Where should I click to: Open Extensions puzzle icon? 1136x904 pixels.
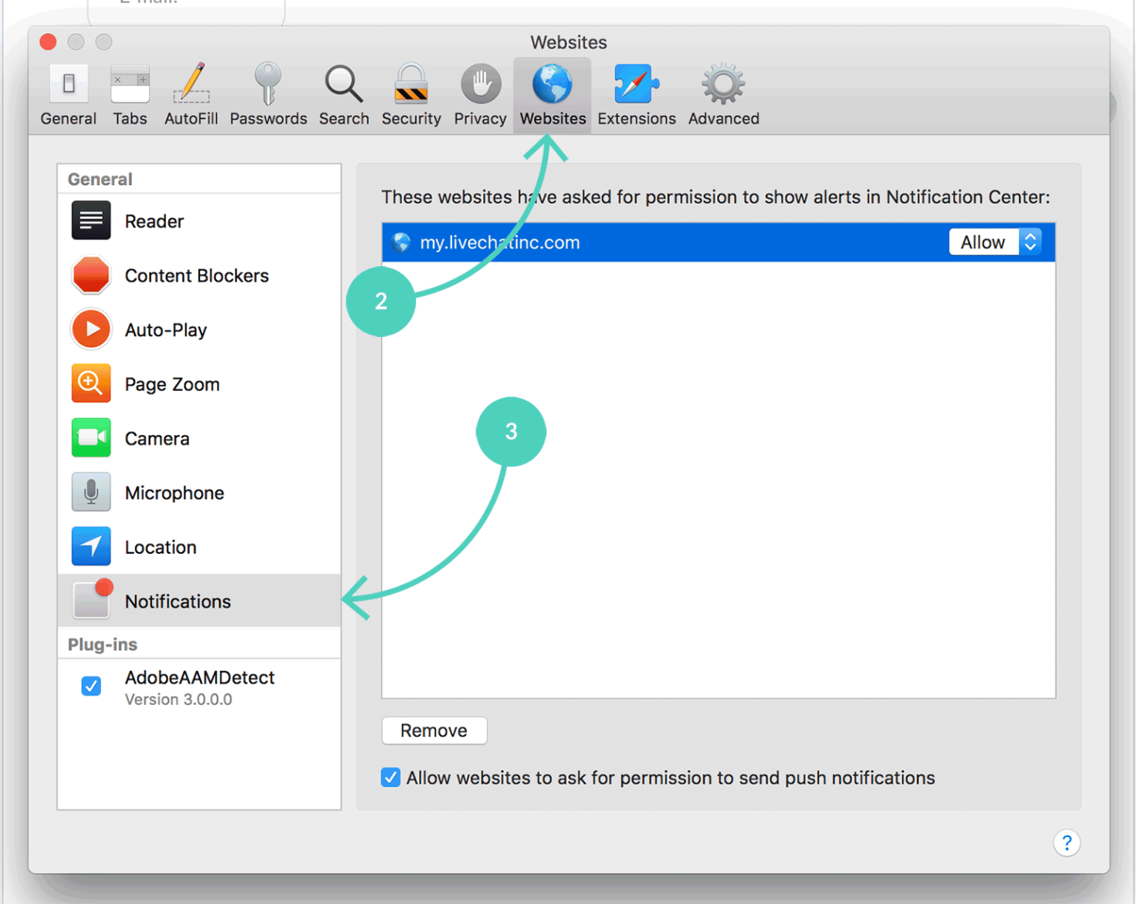coord(637,84)
